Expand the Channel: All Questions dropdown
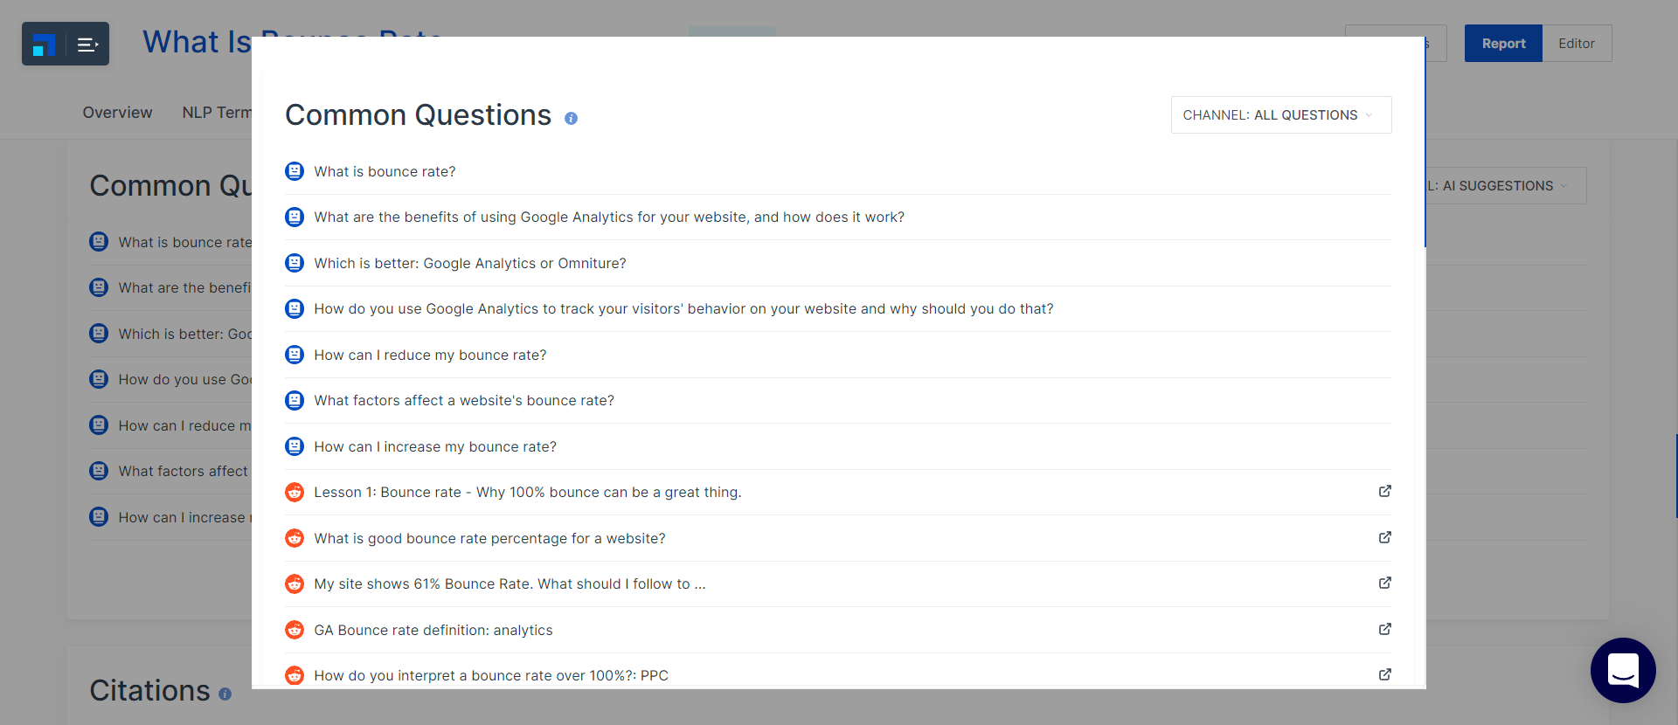 [1281, 114]
